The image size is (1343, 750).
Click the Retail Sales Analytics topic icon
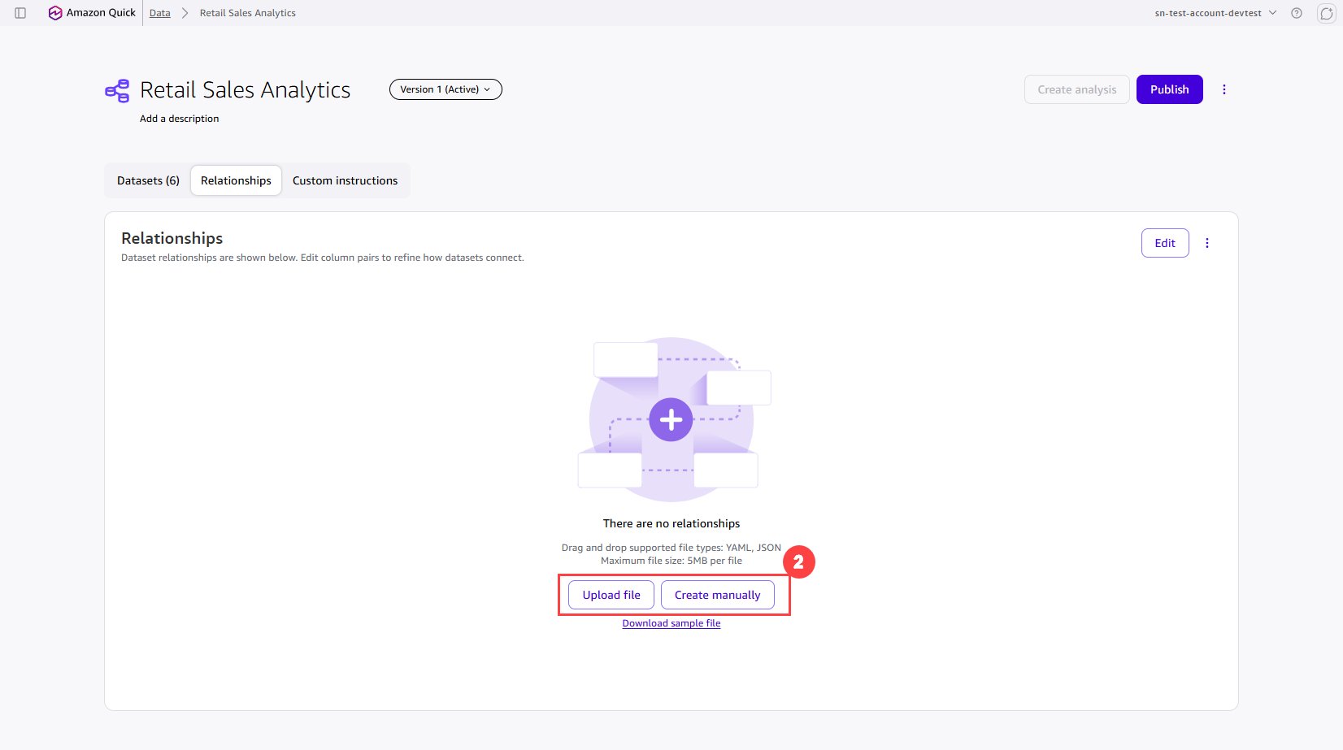coord(117,90)
